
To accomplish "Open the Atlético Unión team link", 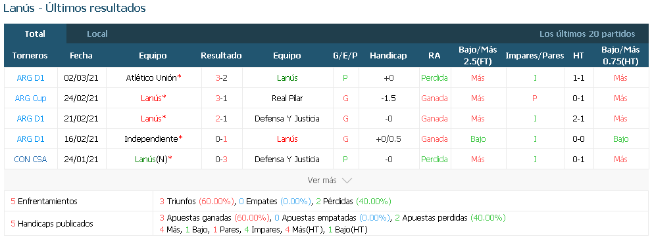I will (151, 77).
